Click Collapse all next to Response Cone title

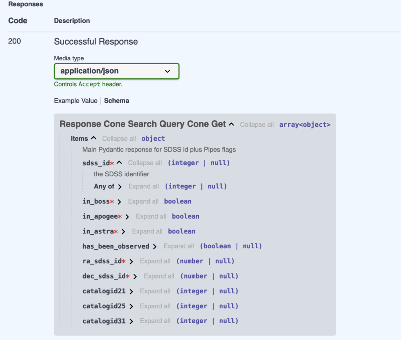pyautogui.click(x=257, y=125)
